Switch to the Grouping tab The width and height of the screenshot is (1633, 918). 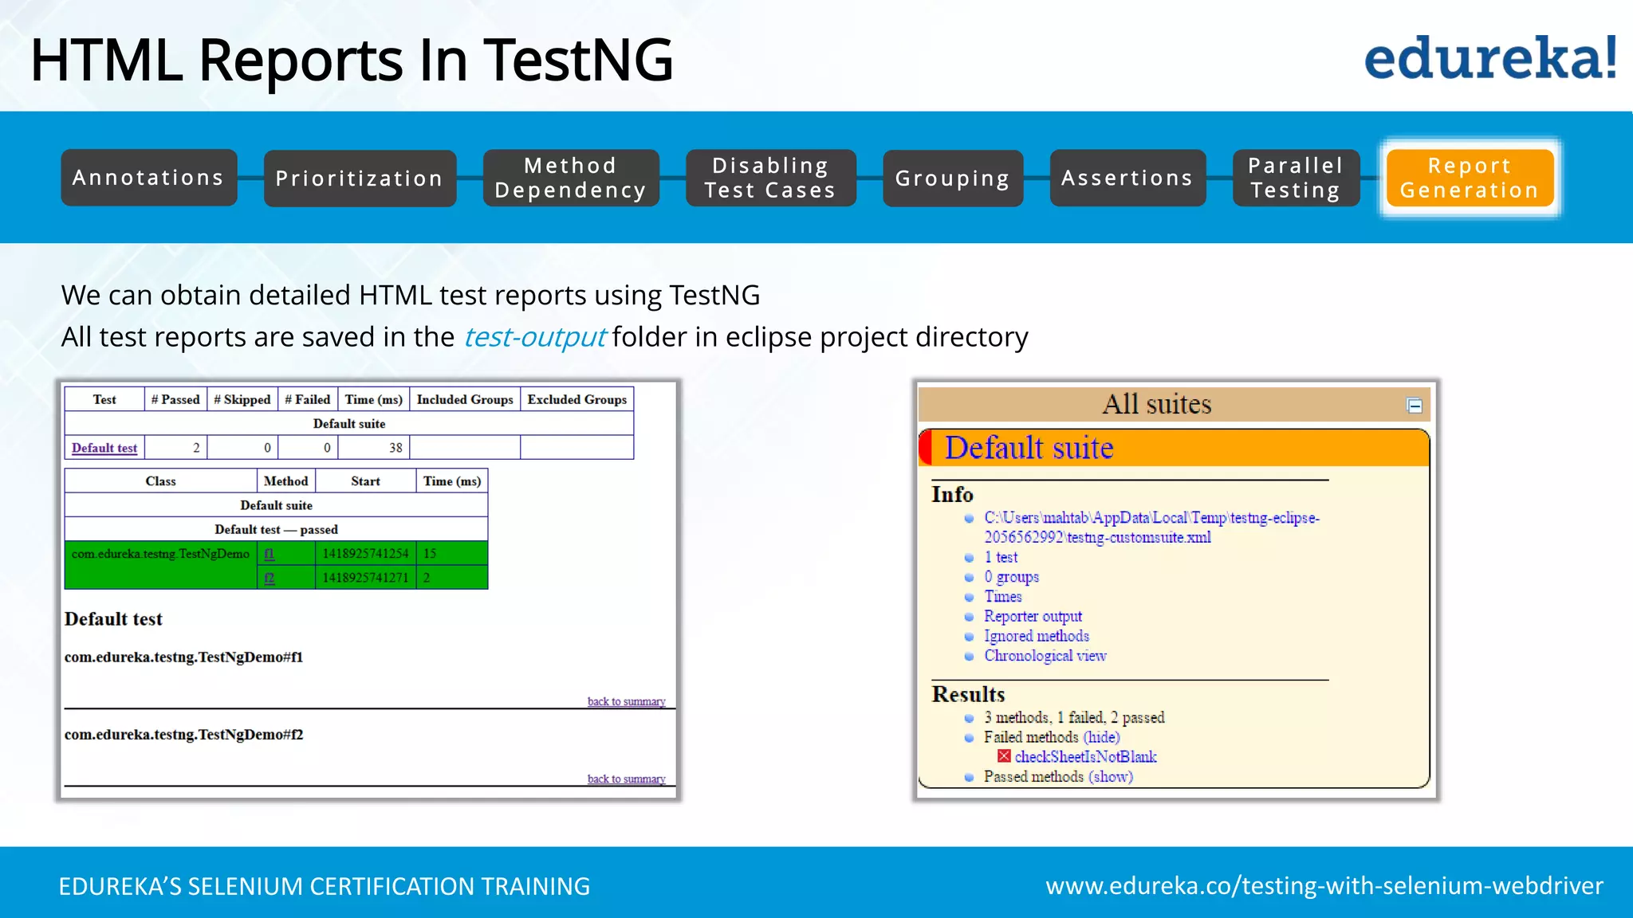tap(953, 178)
